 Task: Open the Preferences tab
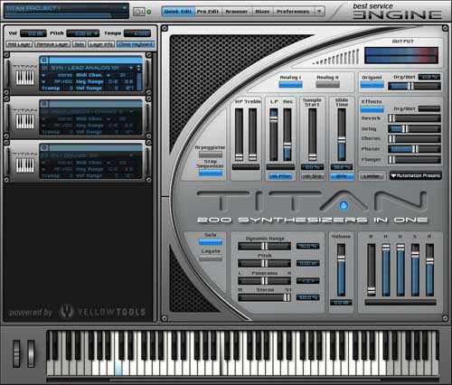(293, 12)
